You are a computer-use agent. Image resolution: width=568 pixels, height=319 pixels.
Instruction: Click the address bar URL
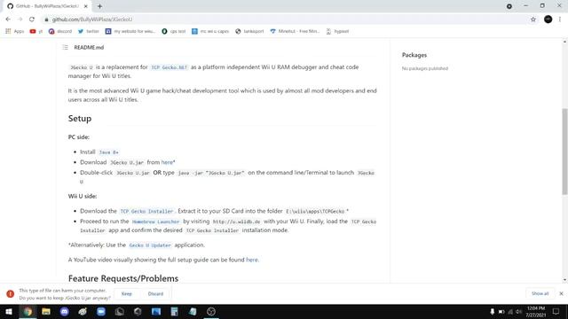(x=92, y=19)
